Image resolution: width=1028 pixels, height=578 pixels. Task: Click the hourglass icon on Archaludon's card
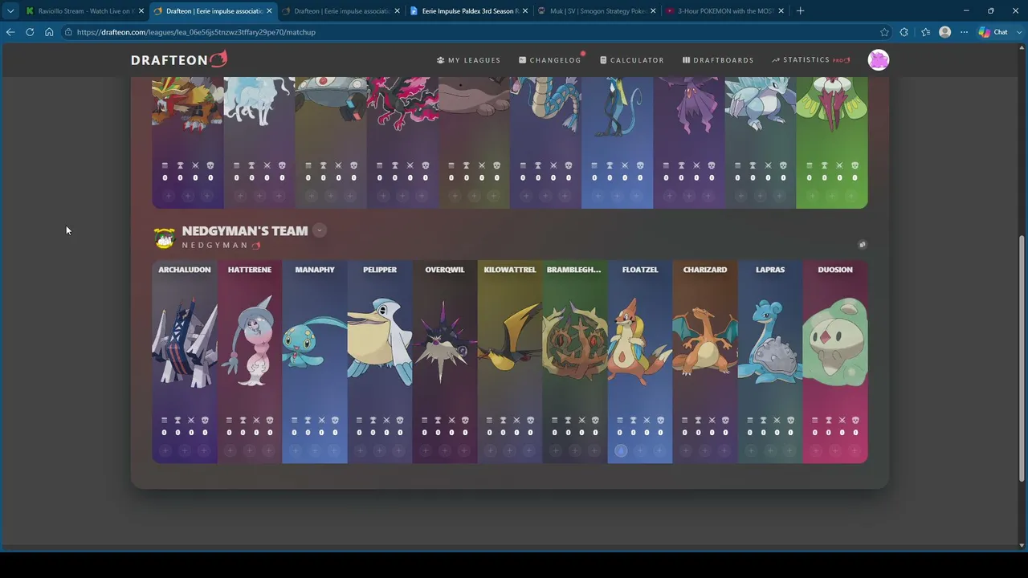(x=177, y=420)
